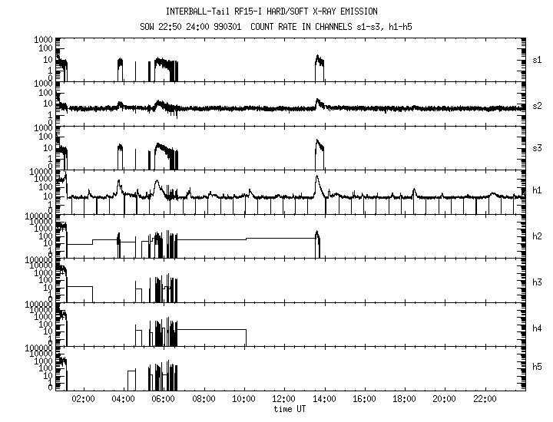Select the 10:00 time axis tick label
The image size is (553, 422).
click(244, 399)
